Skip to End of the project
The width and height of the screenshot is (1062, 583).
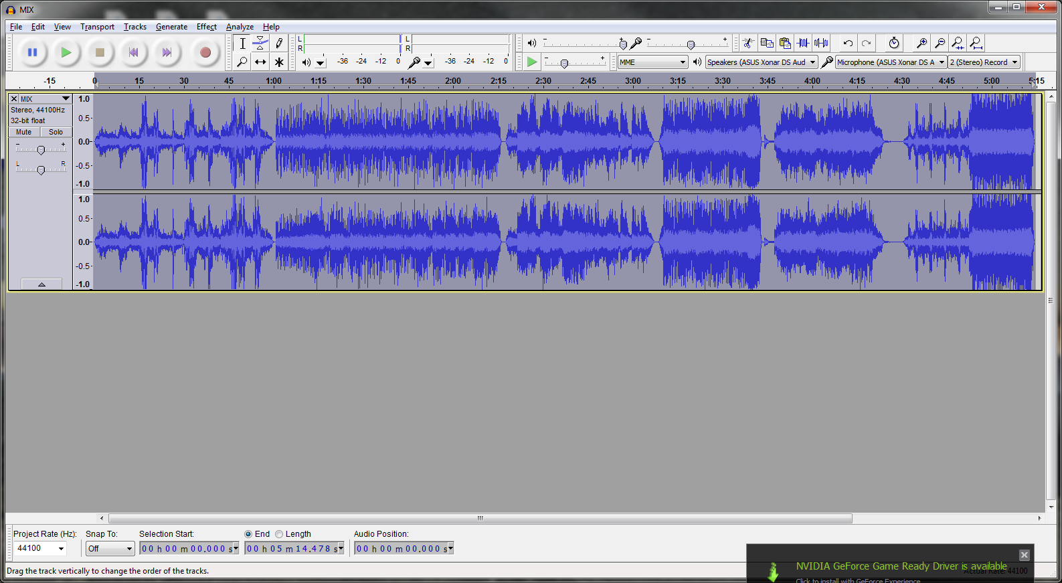[167, 52]
